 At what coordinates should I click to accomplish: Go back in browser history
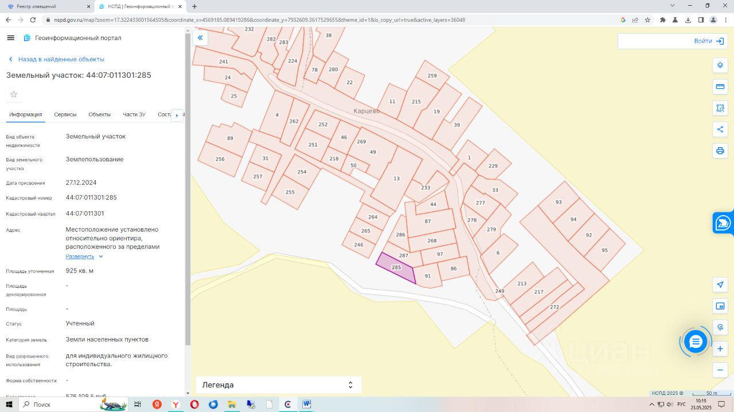pos(8,19)
